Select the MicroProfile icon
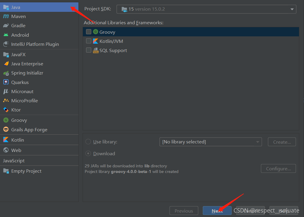This screenshot has height=217, width=304. pos(6,101)
